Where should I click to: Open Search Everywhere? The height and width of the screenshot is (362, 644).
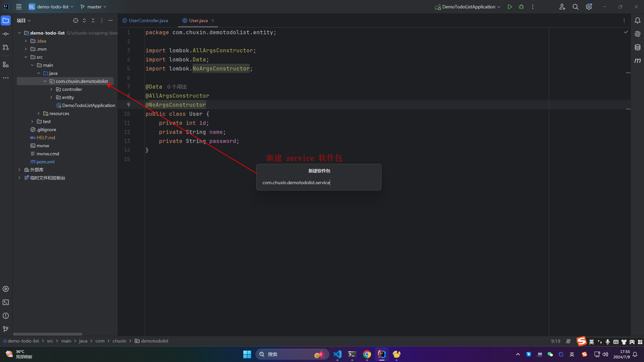[575, 7]
